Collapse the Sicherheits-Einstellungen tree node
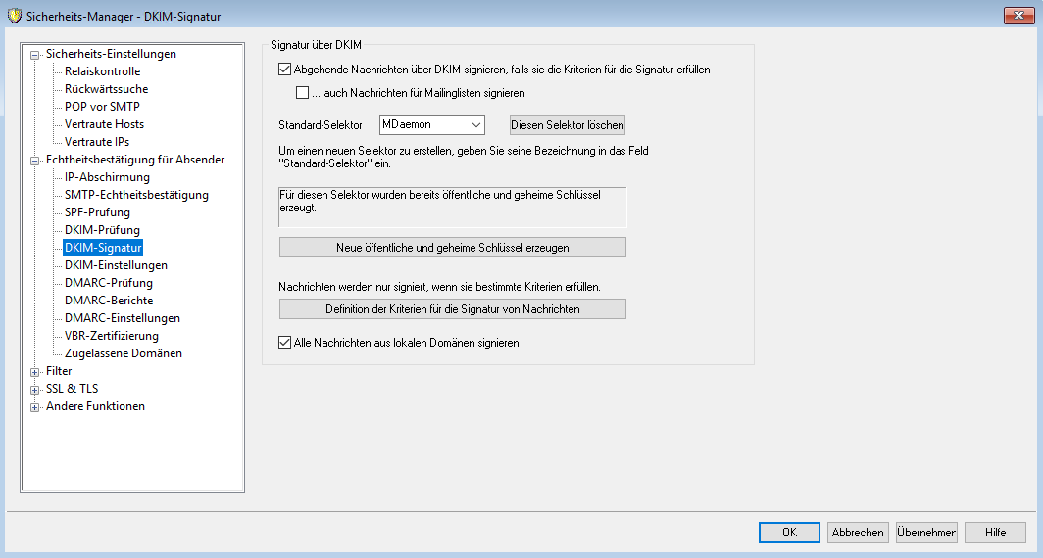This screenshot has width=1043, height=558. point(36,55)
